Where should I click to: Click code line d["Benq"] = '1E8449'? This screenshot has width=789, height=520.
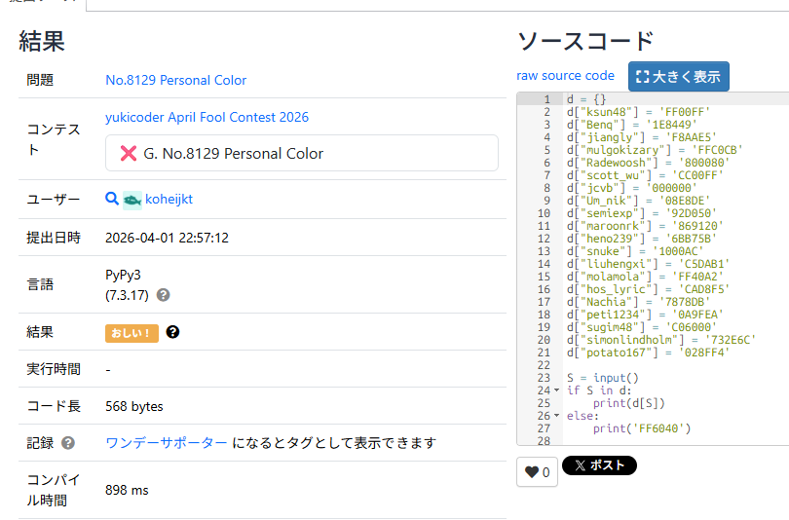(x=632, y=125)
